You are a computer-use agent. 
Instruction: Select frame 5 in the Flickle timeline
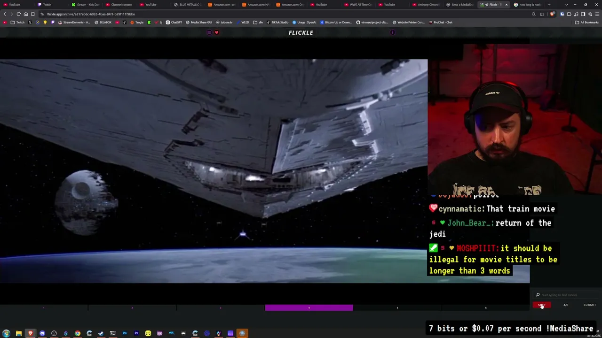[397, 307]
